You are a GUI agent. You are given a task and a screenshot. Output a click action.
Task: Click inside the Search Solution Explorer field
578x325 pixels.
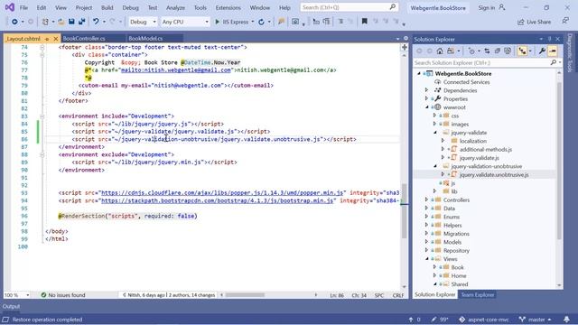481,62
